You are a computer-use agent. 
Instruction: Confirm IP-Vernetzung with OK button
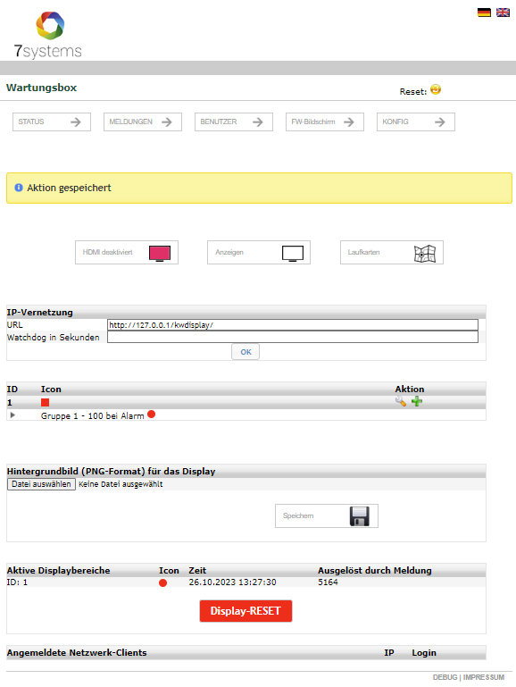246,352
